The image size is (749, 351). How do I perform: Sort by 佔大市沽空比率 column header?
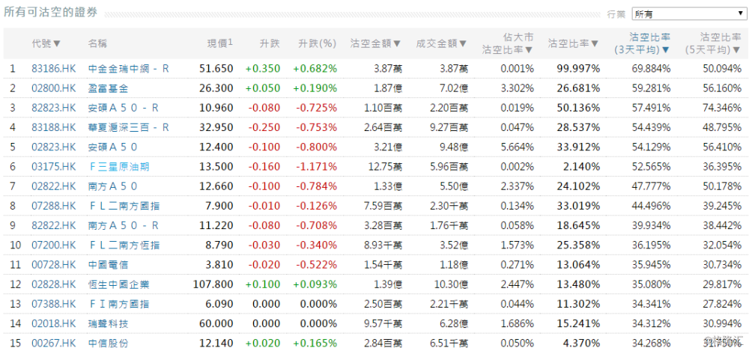click(x=507, y=43)
